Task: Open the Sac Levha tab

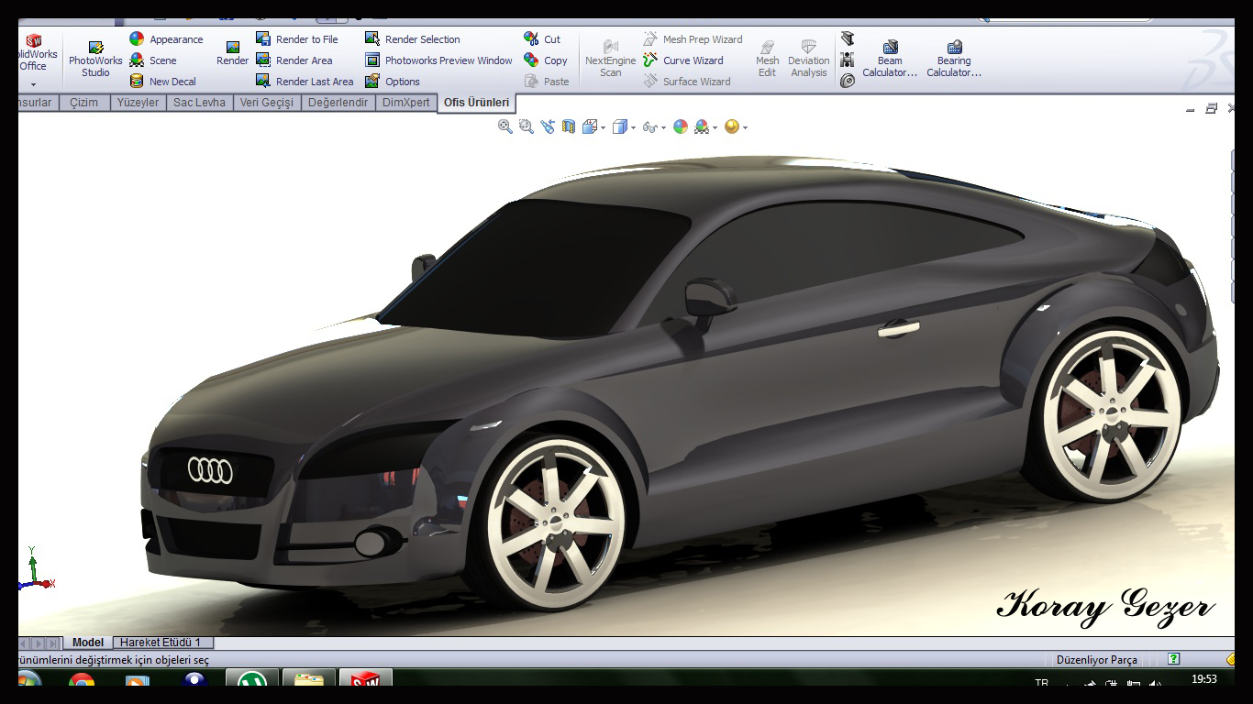Action: click(x=199, y=103)
